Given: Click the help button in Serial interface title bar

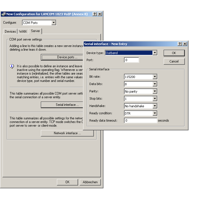Looking at the screenshot, I should (180, 44).
